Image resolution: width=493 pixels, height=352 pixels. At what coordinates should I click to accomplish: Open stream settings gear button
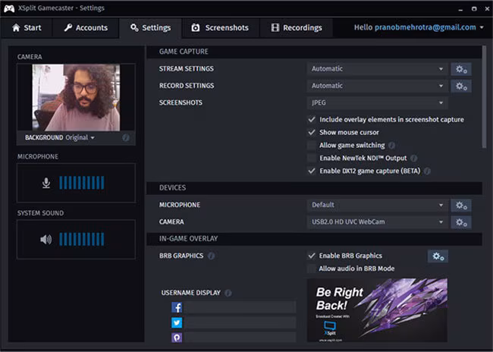[x=461, y=69]
